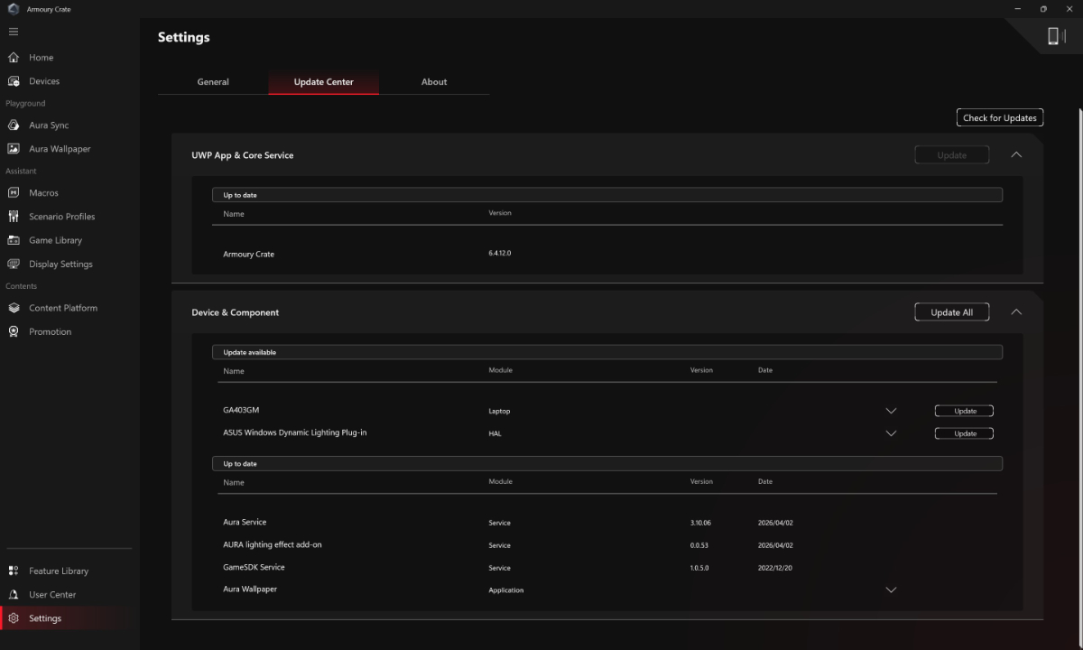Click the Aura Wallpaper name in component list

[x=250, y=589]
